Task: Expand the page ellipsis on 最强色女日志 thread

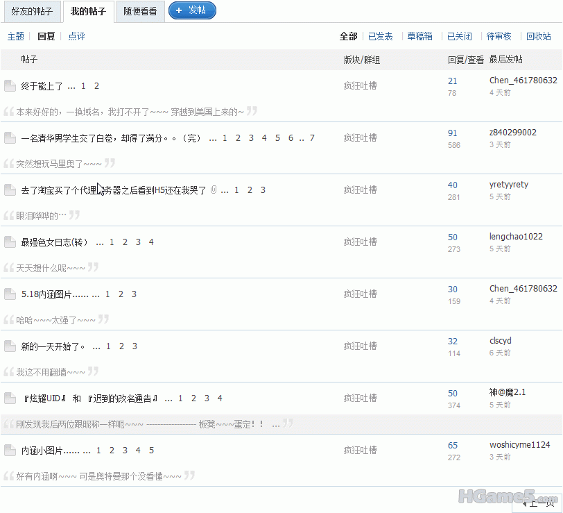Action: tap(100, 242)
